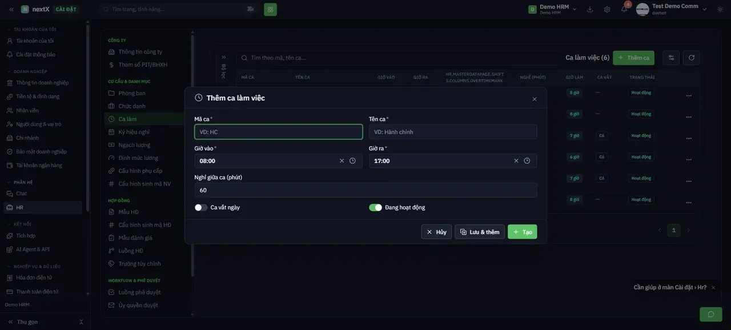Clear the Giờ ra time value
Viewport: 731px width, 330px height.
coord(516,161)
